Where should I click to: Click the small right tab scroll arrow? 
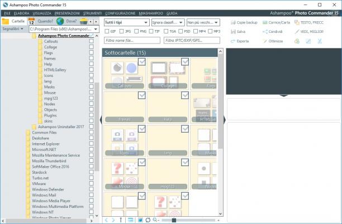[96, 22]
